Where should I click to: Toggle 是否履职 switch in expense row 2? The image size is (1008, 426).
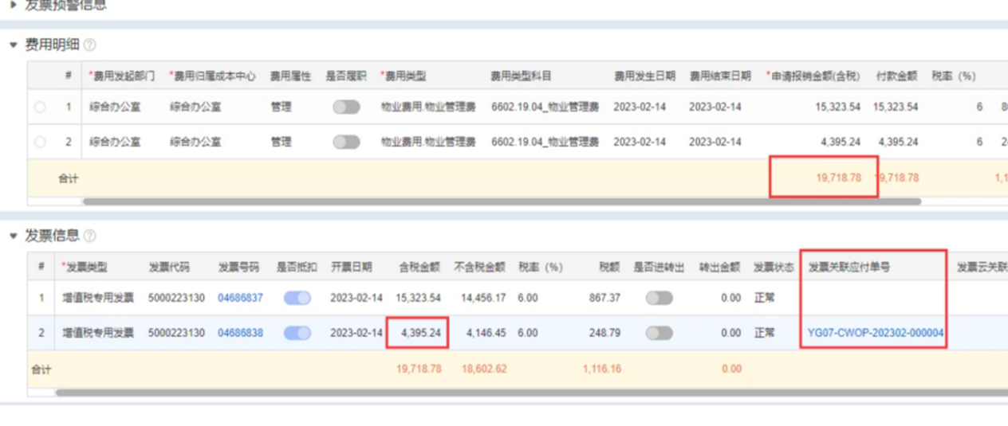pos(346,142)
